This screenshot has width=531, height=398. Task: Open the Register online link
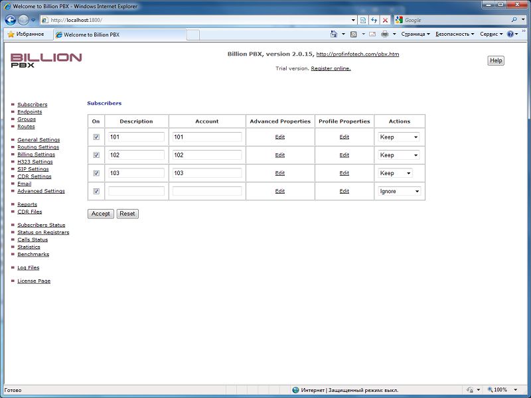tap(331, 68)
